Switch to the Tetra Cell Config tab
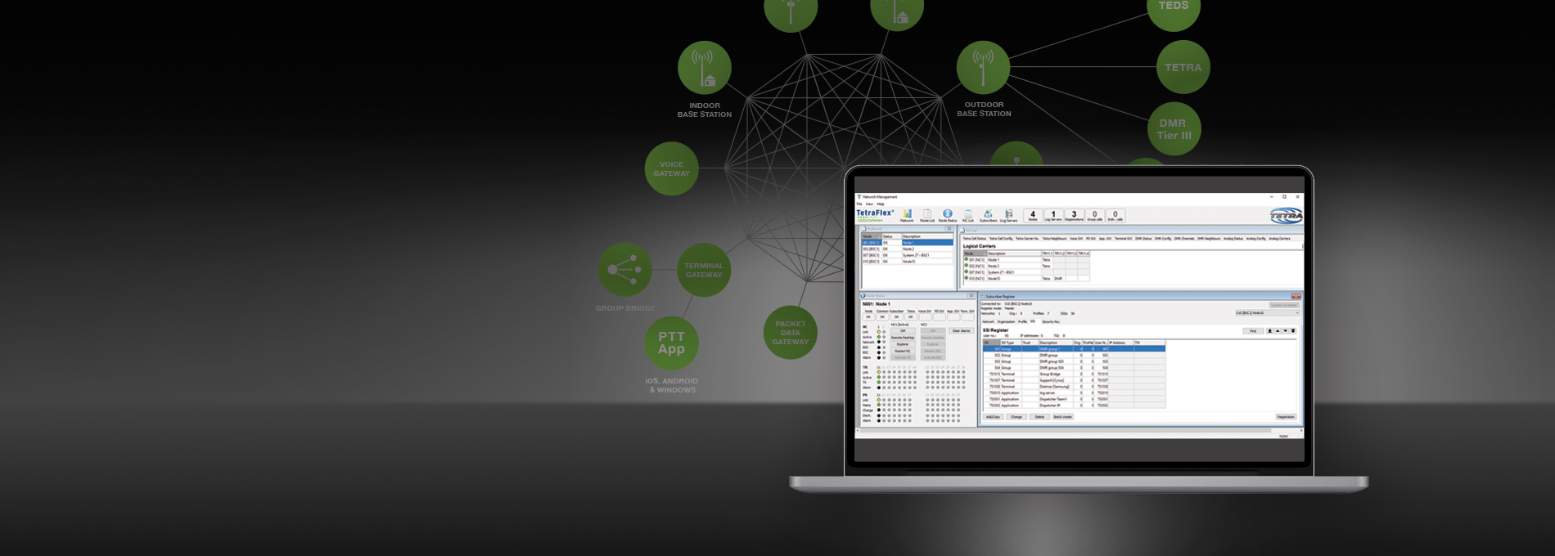Image resolution: width=1555 pixels, height=556 pixels. (x=1001, y=239)
